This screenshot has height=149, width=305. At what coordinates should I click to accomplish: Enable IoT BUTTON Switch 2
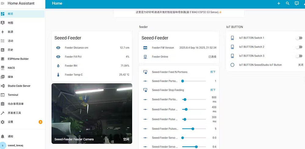pyautogui.click(x=299, y=47)
